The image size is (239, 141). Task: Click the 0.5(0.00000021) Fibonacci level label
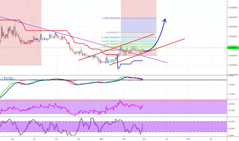(112, 44)
